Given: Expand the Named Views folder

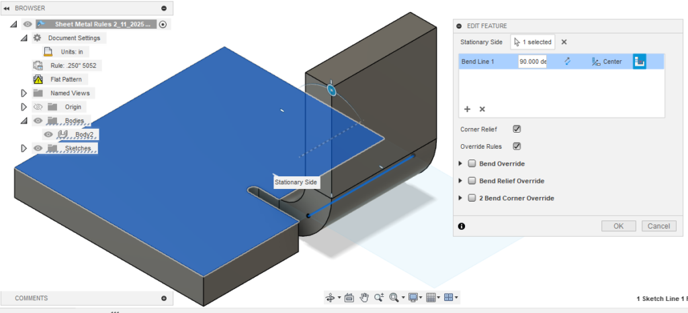Looking at the screenshot, I should pyautogui.click(x=24, y=93).
